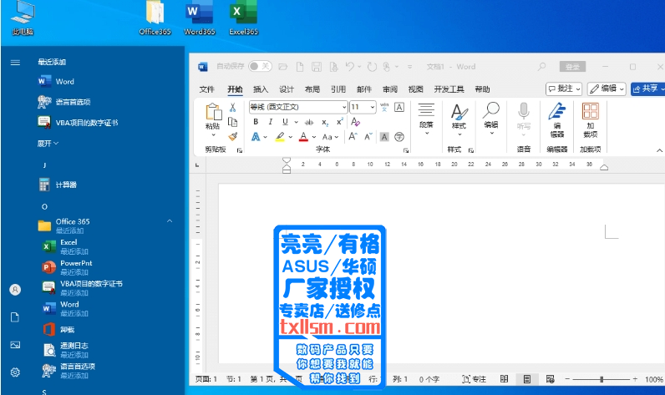Click the Redo icon in title bar

pos(372,67)
